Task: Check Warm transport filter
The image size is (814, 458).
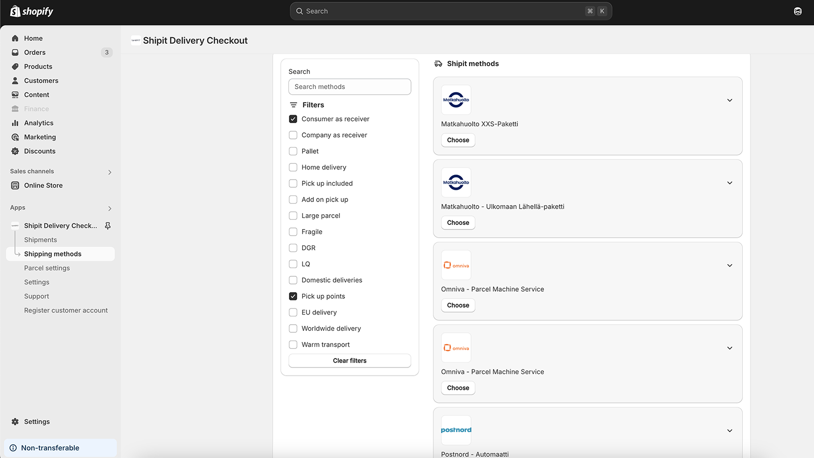Action: coord(293,345)
